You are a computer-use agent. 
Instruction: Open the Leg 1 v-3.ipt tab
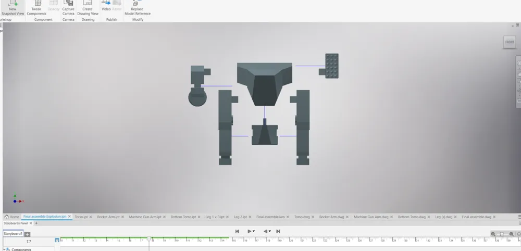tap(215, 217)
